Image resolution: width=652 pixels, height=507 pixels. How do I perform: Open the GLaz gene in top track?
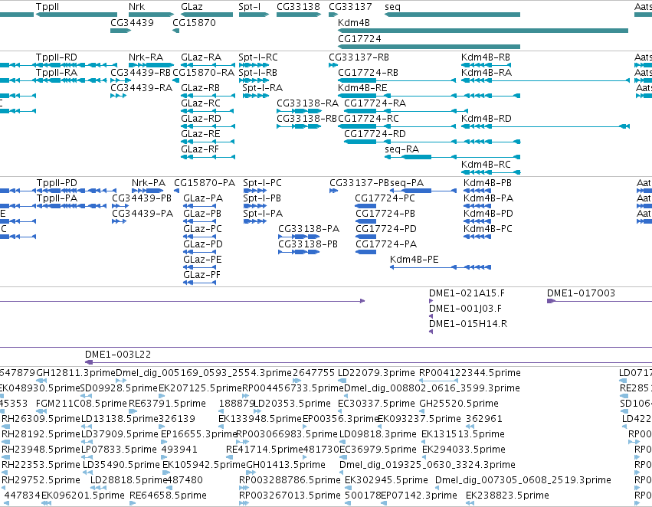click(x=207, y=15)
